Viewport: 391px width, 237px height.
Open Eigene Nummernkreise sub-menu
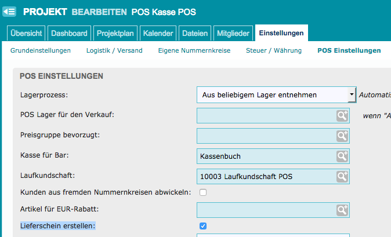[x=194, y=50]
